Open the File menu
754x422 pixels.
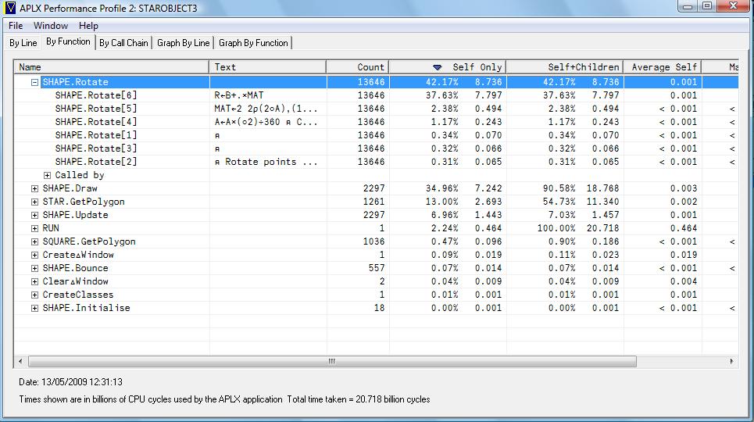16,26
